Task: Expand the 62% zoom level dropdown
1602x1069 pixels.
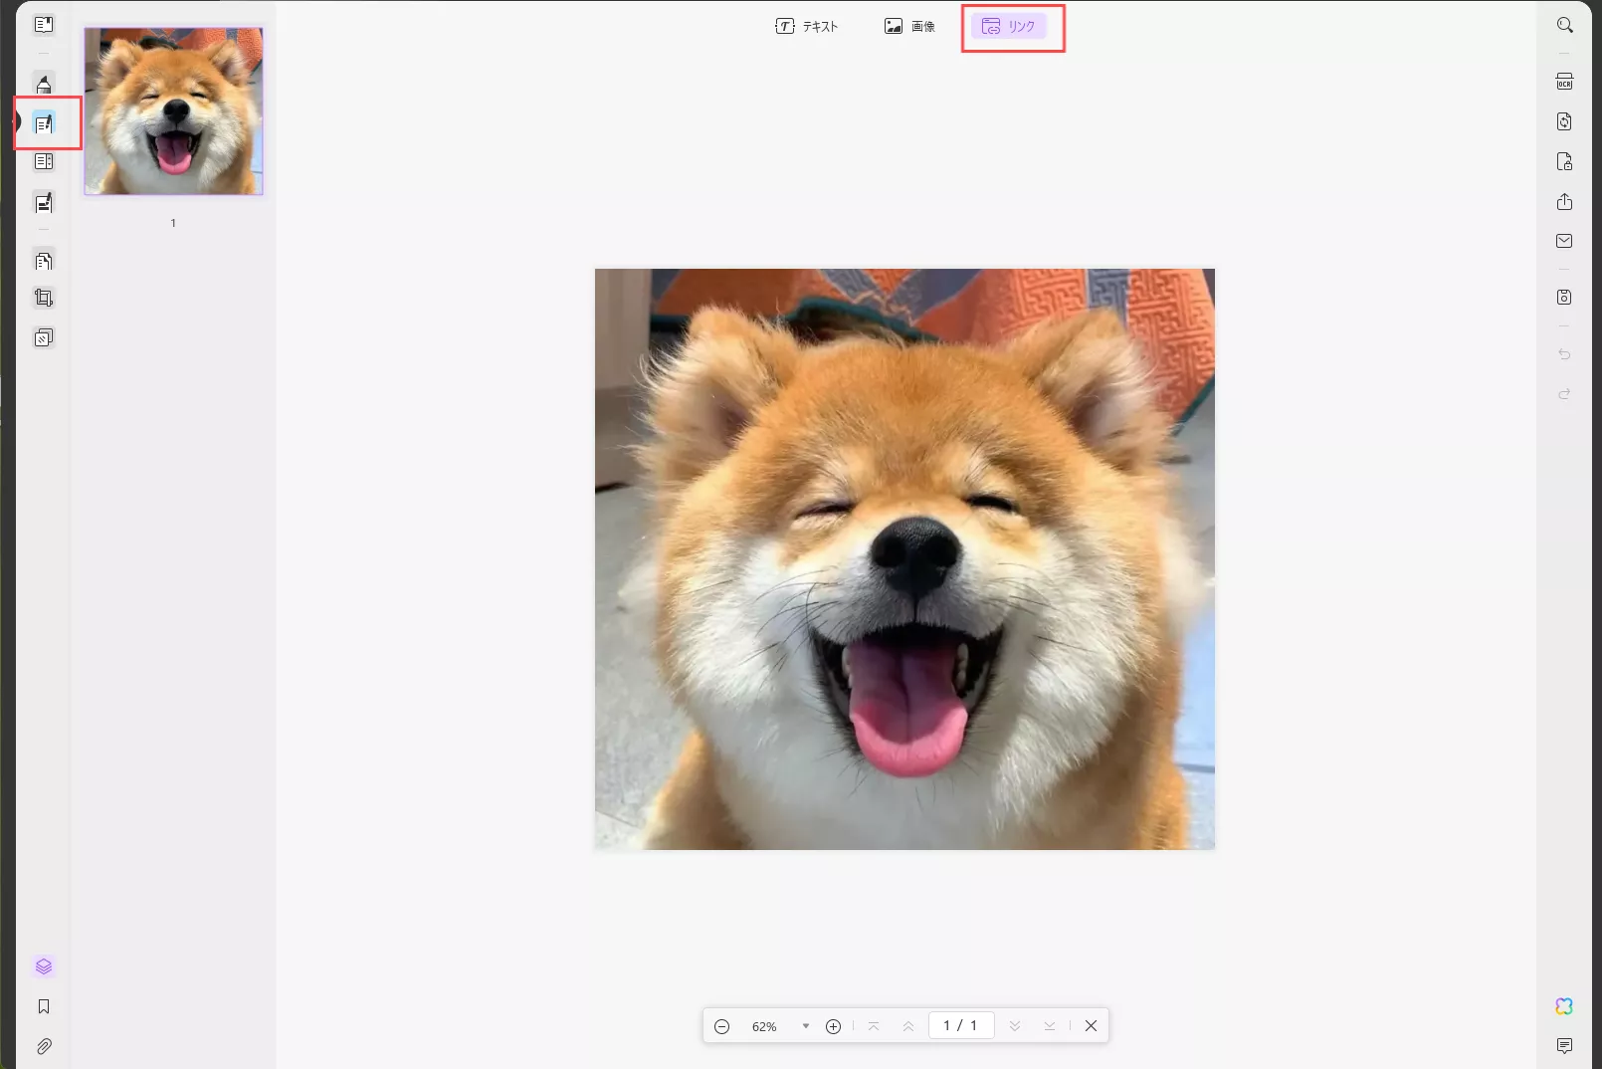Action: [x=806, y=1026]
